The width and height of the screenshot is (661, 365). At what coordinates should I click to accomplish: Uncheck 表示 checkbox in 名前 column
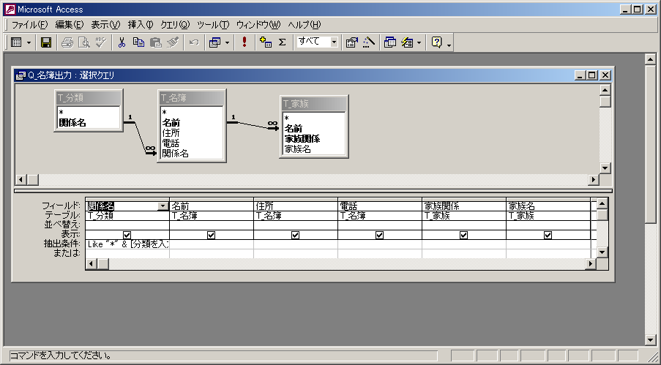(212, 235)
